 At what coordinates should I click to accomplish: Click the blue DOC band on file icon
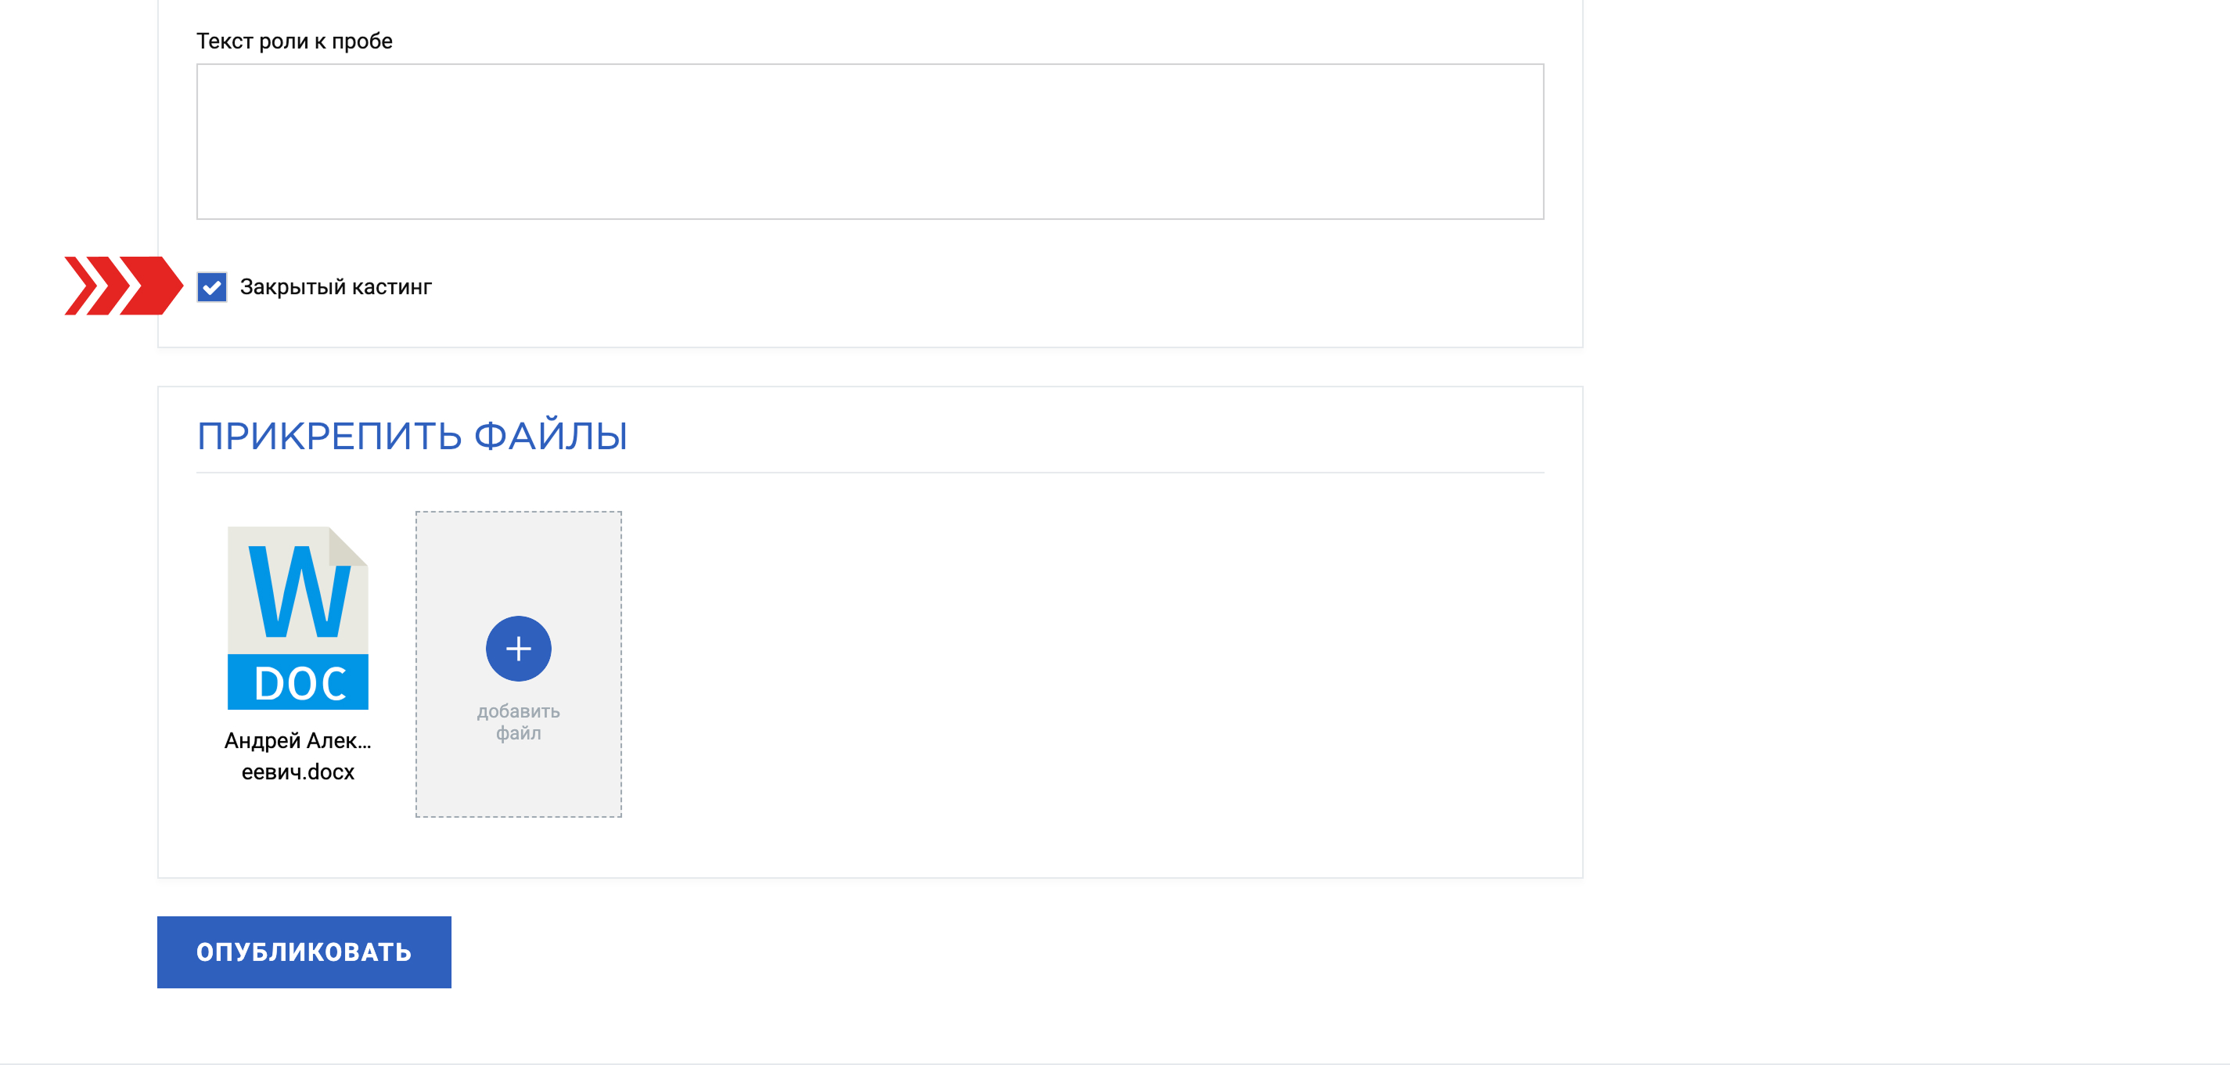tap(298, 682)
